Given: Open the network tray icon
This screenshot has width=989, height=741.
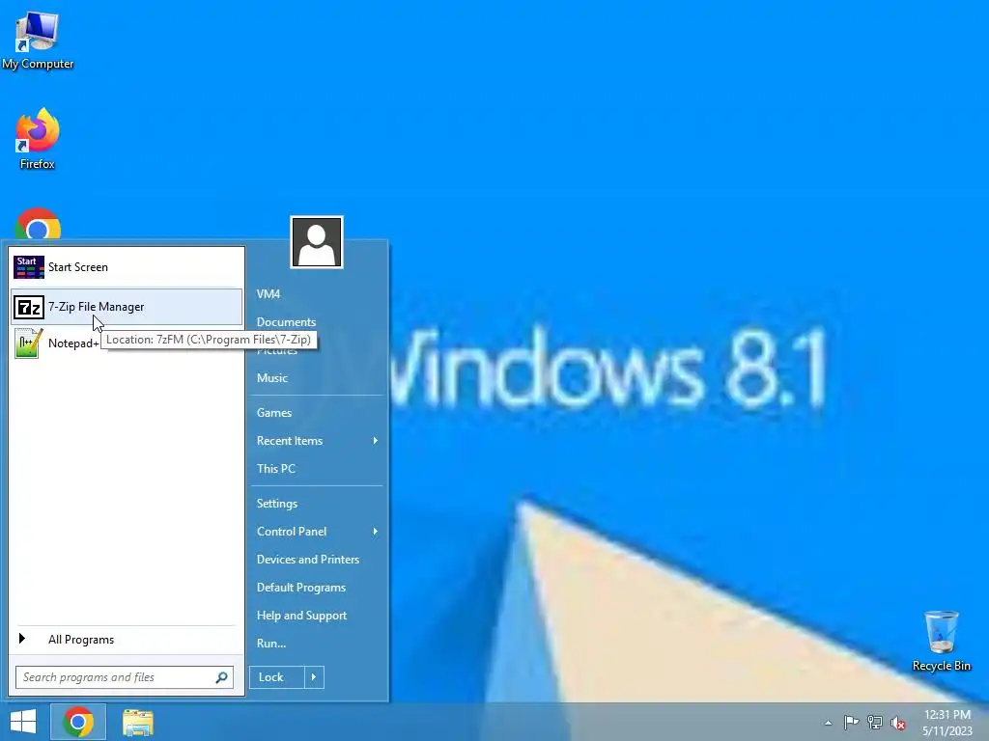Looking at the screenshot, I should coord(875,722).
